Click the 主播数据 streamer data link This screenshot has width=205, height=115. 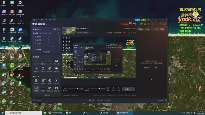pyautogui.click(x=125, y=24)
